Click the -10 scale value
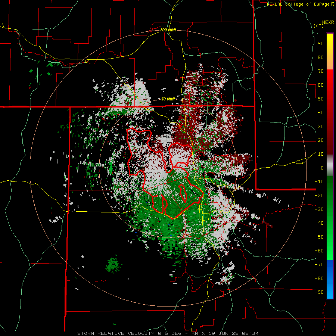The width and height of the screenshot is (336, 336). point(319,182)
